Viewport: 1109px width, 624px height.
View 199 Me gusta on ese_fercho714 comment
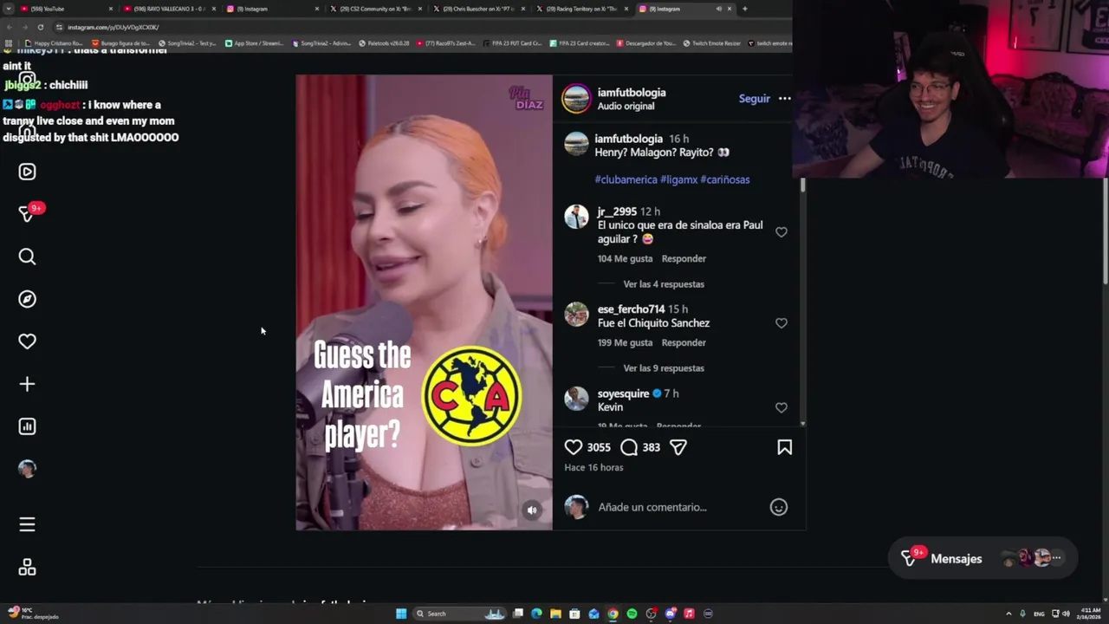[625, 343]
